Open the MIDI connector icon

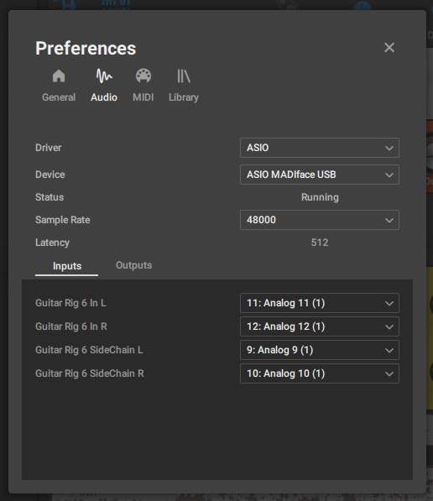click(143, 76)
